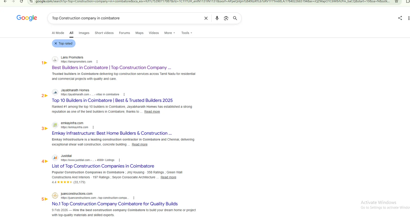Viewport: 410px width, 219px height.
Task: Open three-dot menu for Lans Promoters result
Action: click(97, 62)
